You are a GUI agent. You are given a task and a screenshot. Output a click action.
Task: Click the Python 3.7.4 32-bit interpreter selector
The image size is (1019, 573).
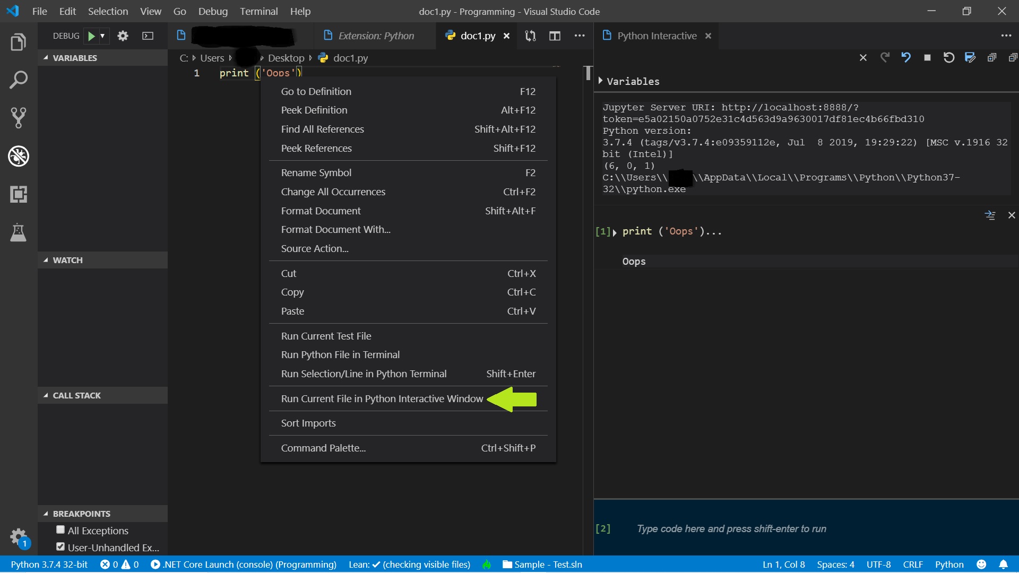pyautogui.click(x=49, y=565)
